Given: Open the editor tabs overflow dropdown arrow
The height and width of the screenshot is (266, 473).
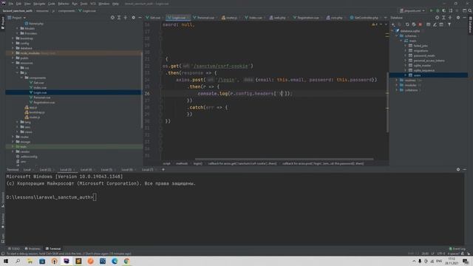Looking at the screenshot, I should pos(385,18).
